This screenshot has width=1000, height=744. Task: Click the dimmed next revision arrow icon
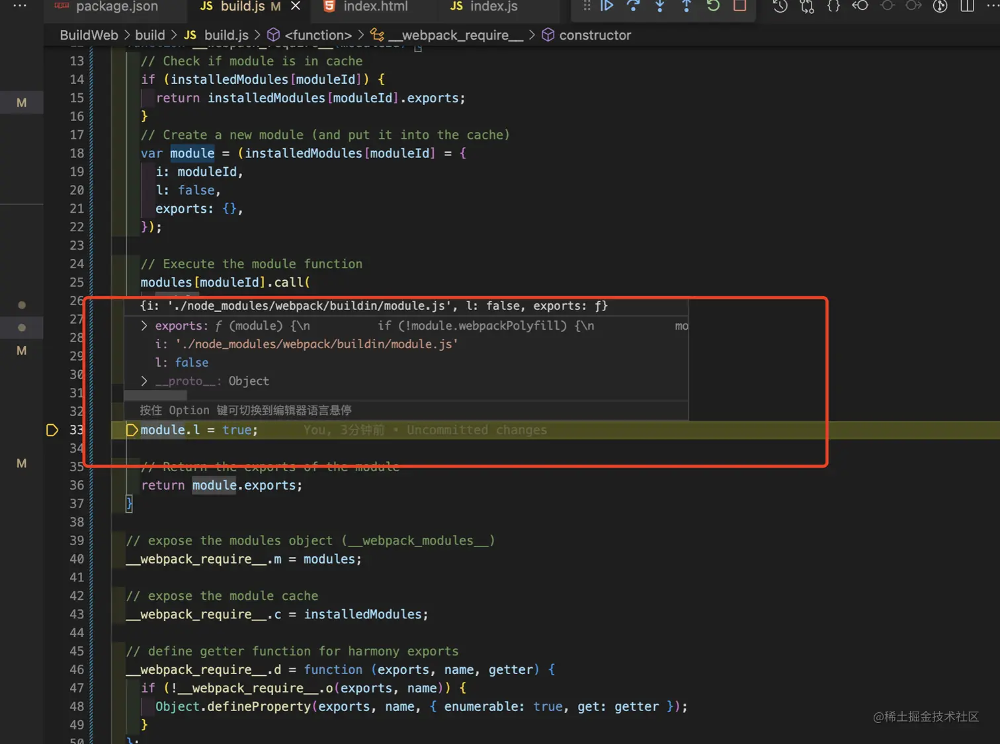(913, 6)
